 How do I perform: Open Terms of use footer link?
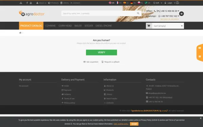pyautogui.click(x=68, y=99)
